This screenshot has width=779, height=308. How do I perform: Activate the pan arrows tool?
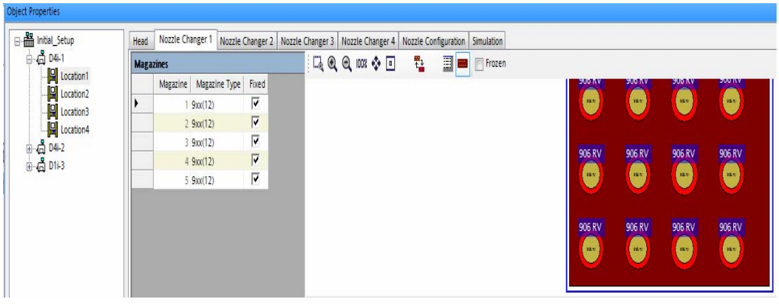click(x=377, y=64)
